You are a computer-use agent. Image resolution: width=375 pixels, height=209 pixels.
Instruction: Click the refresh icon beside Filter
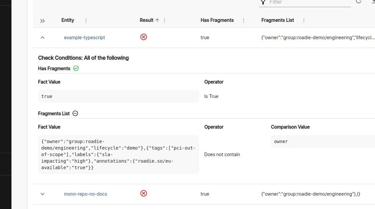pos(359,1)
